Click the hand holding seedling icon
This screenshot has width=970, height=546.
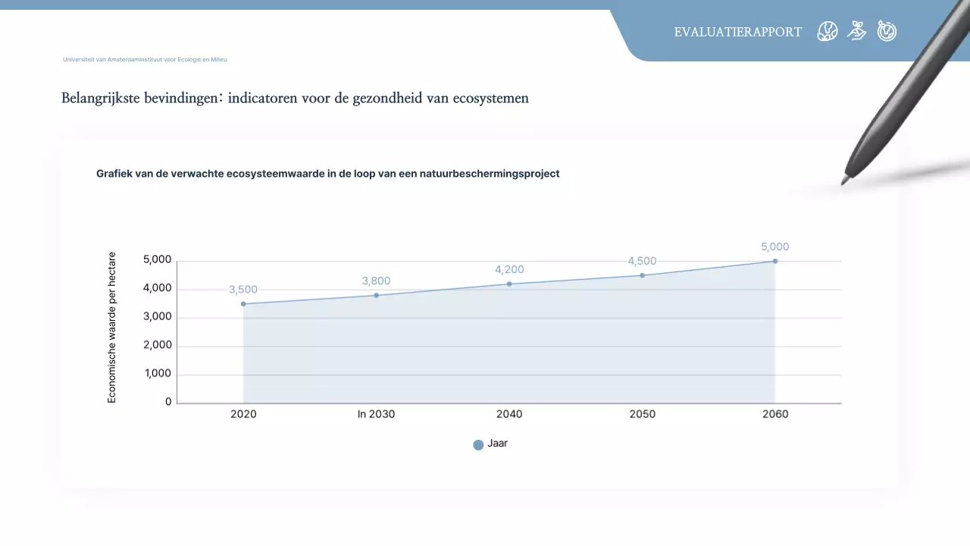coord(857,31)
